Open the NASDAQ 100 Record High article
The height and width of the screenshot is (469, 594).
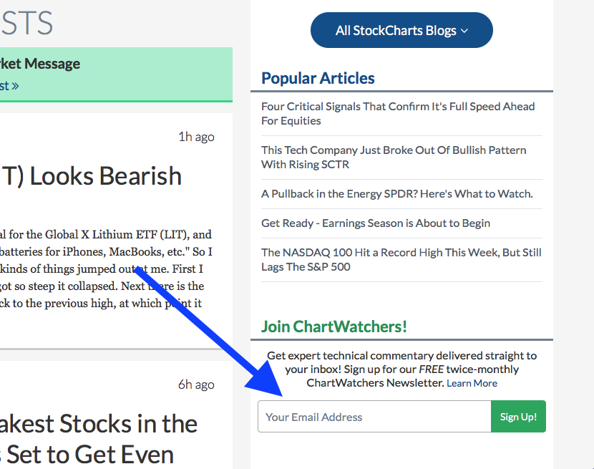pos(401,259)
